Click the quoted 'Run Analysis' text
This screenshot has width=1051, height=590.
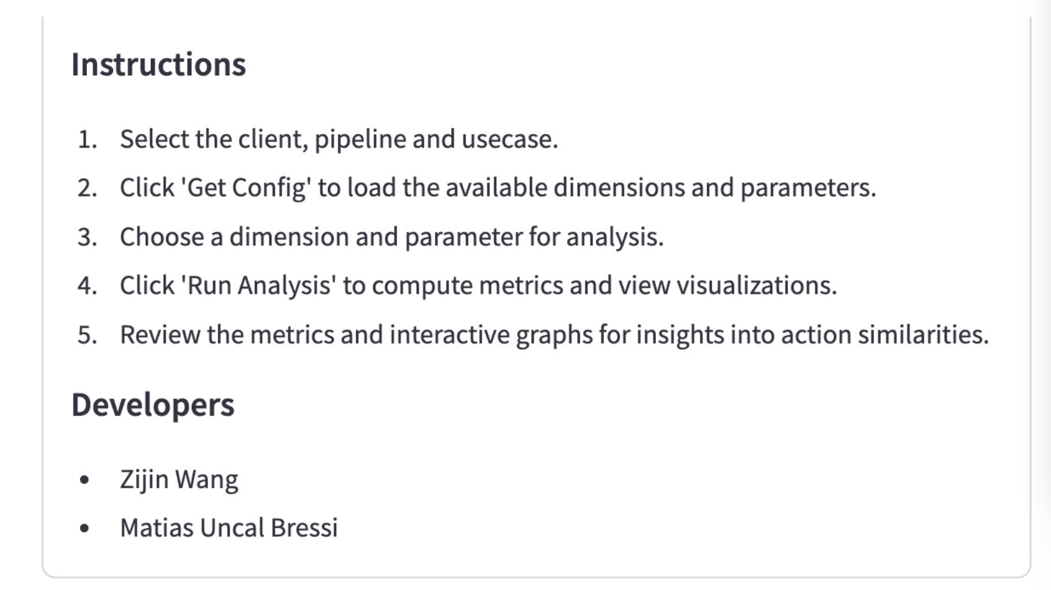point(258,285)
